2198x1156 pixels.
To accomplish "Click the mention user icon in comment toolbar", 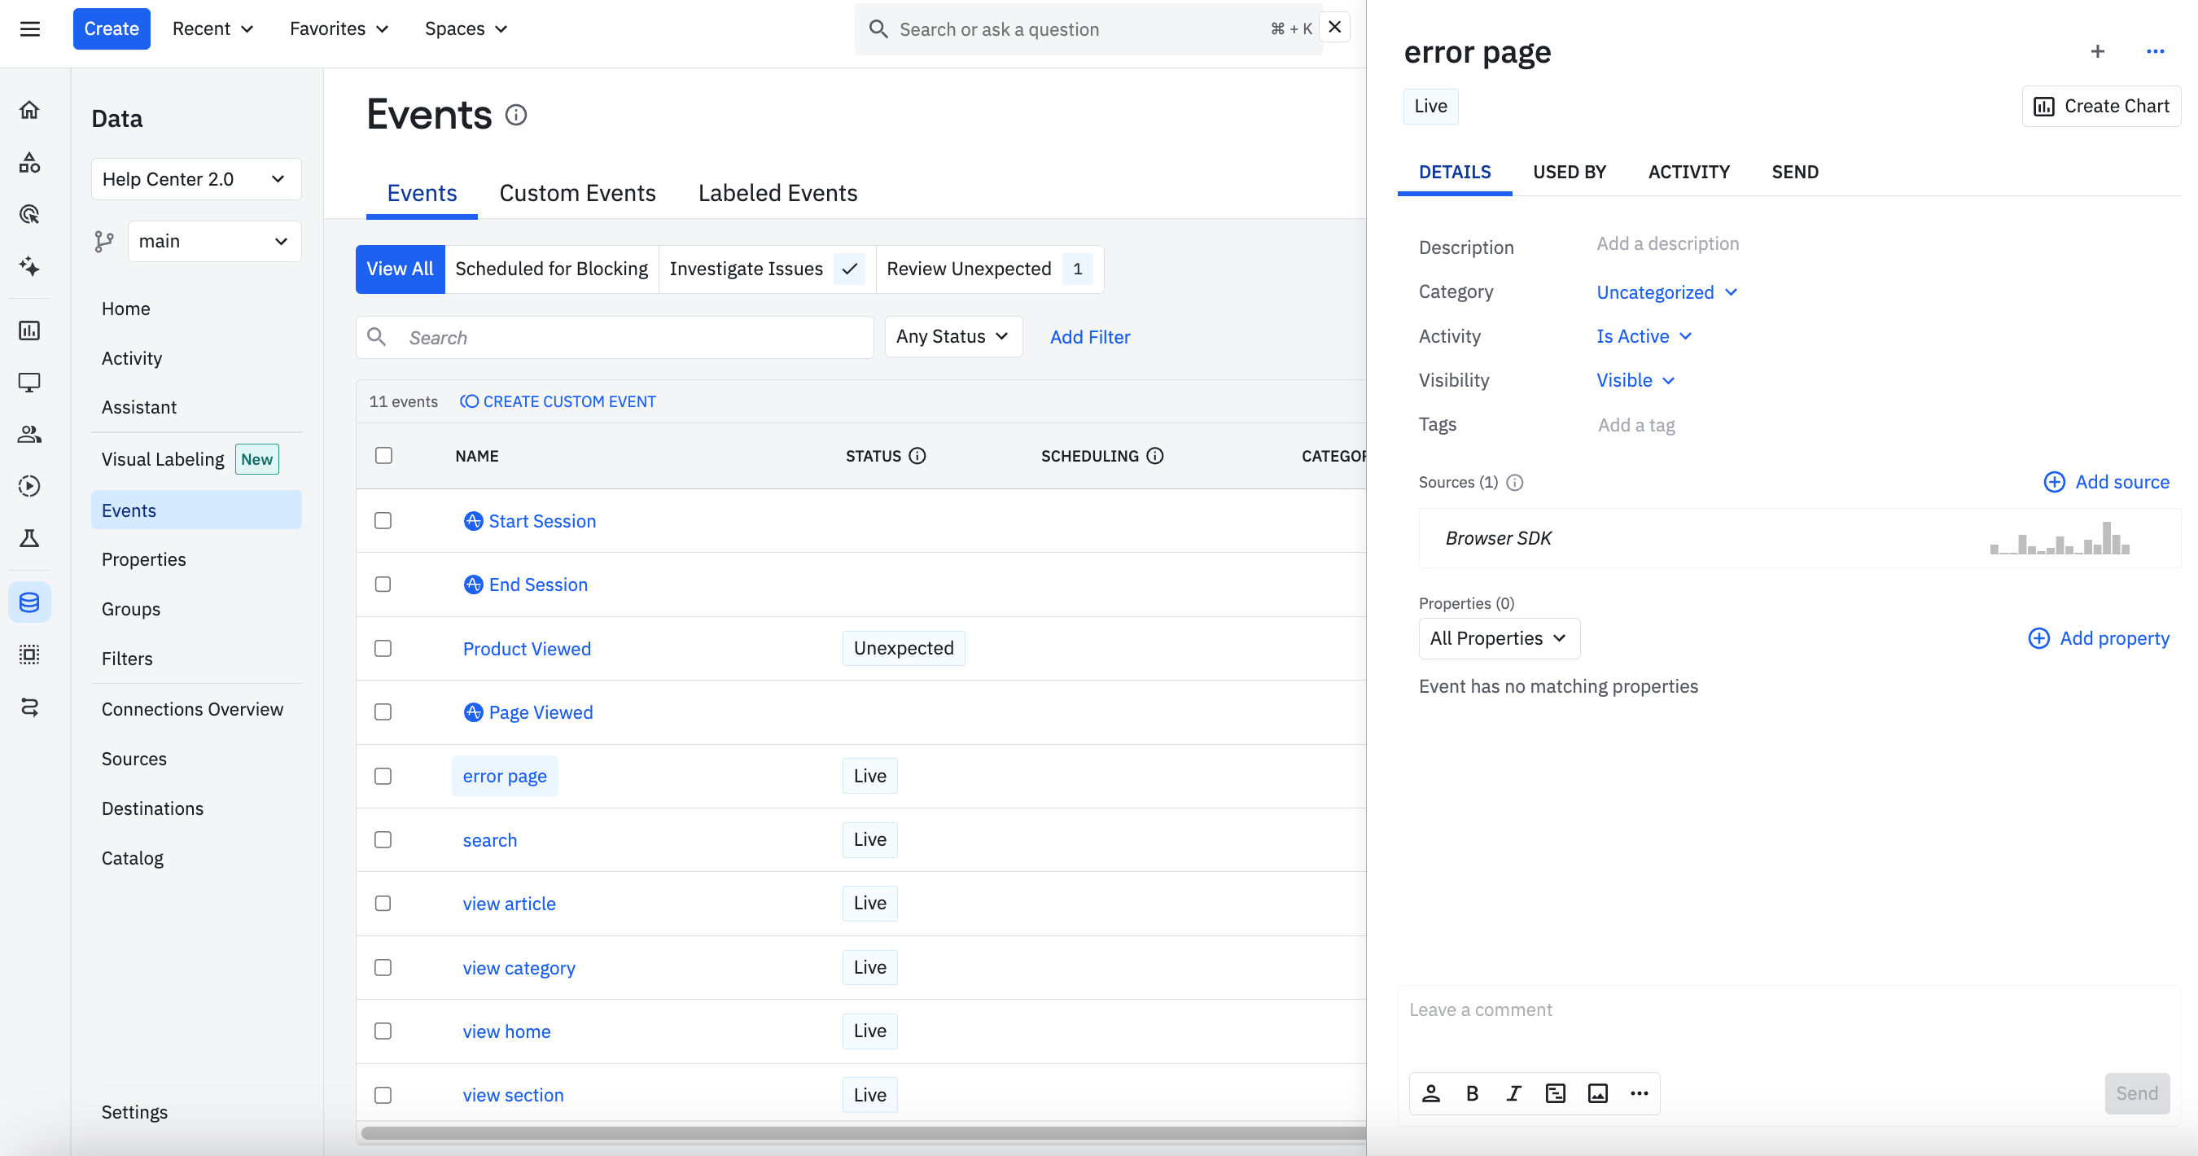I will [1431, 1093].
